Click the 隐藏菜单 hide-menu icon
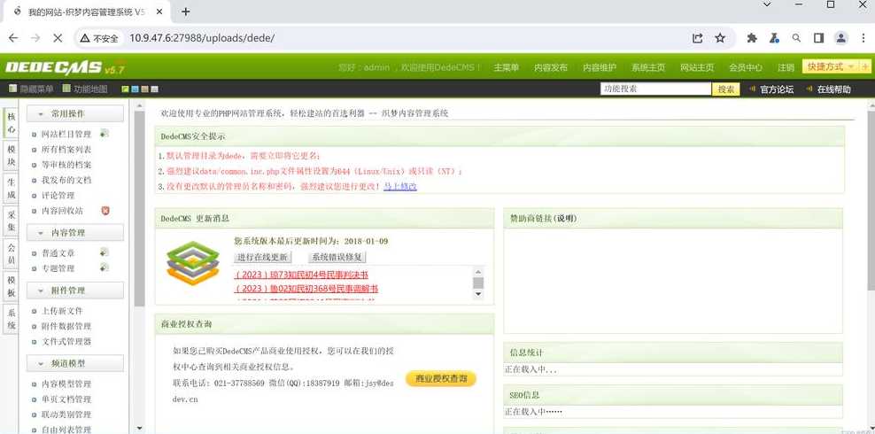This screenshot has width=875, height=434. click(x=12, y=89)
